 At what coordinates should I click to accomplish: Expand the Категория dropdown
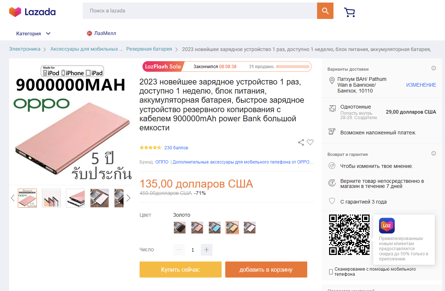click(x=33, y=34)
